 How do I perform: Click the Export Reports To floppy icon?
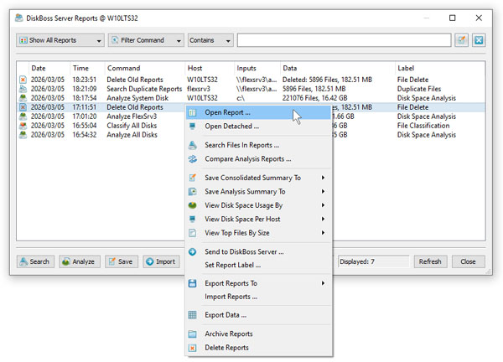pyautogui.click(x=193, y=283)
